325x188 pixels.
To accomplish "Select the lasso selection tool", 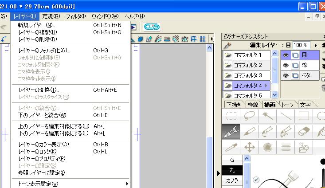I will coord(249,117).
